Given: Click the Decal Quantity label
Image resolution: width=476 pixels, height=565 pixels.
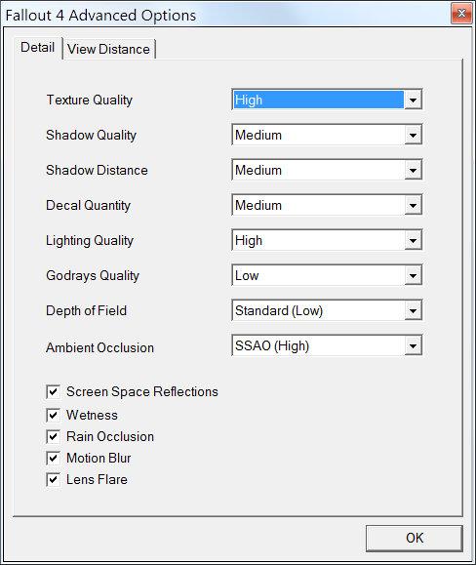Looking at the screenshot, I should click(88, 205).
